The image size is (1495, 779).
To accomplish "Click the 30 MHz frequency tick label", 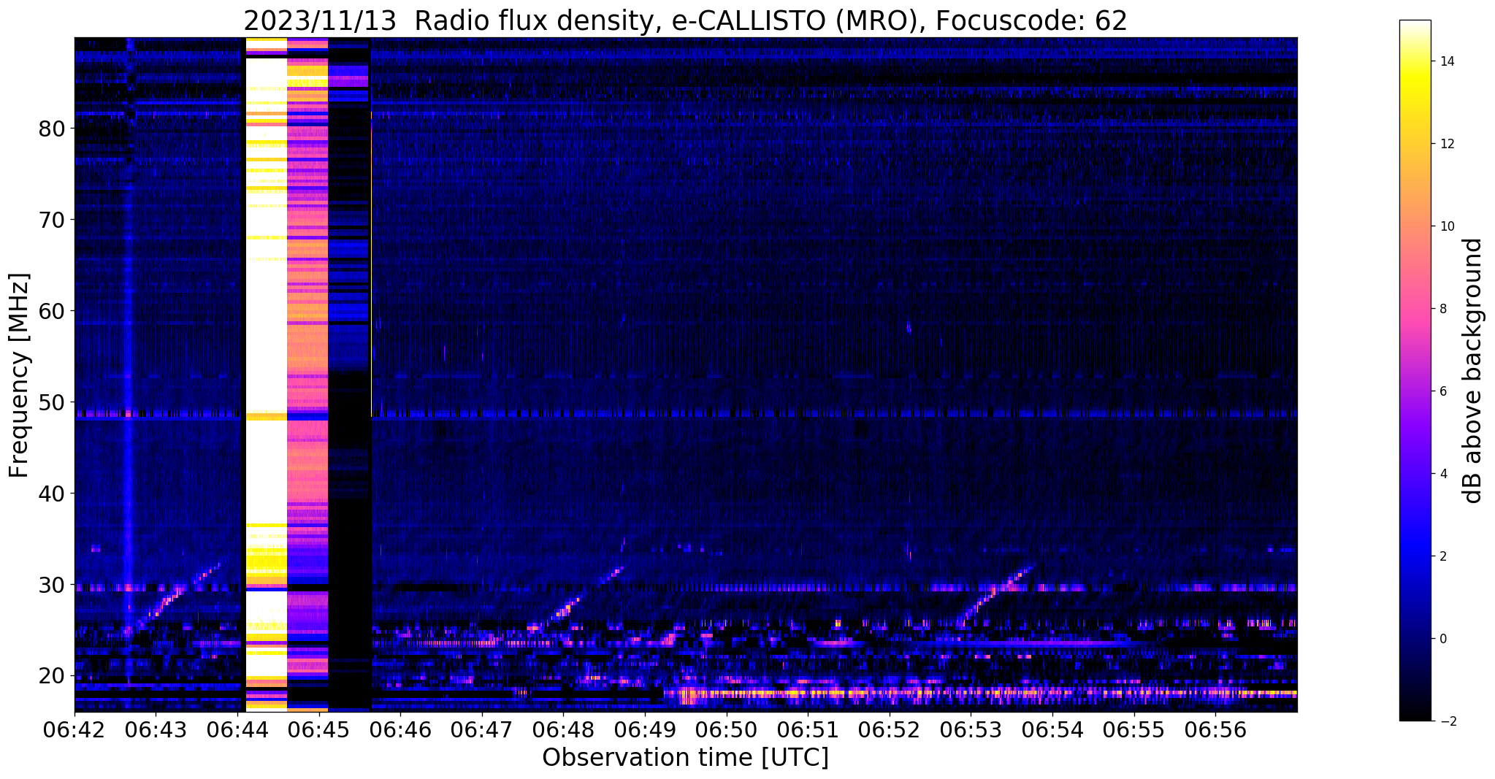I will point(52,585).
